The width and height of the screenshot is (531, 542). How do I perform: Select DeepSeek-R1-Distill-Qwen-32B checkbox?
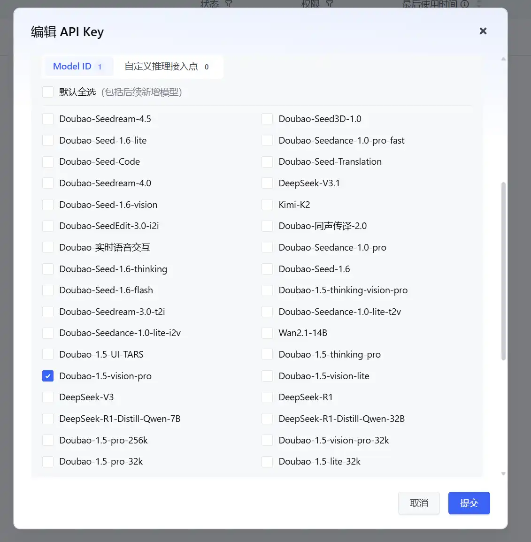point(267,419)
